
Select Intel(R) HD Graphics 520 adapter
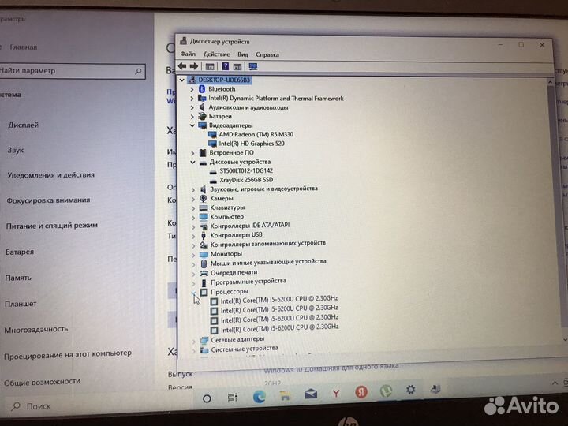pos(252,144)
